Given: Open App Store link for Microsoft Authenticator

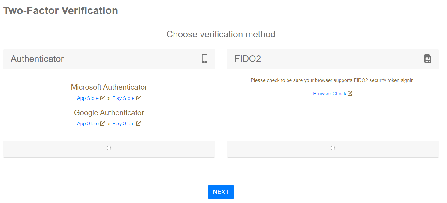Looking at the screenshot, I should (x=88, y=98).
